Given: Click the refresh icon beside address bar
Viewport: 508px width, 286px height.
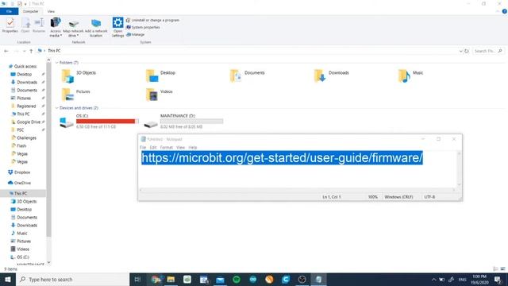Looking at the screenshot, I should coord(467,51).
